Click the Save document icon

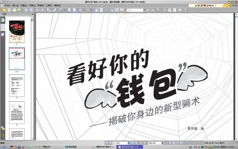[x=9, y=10]
